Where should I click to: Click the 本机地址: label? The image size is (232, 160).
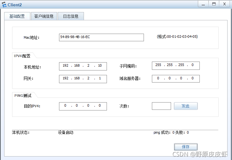coord(32,67)
